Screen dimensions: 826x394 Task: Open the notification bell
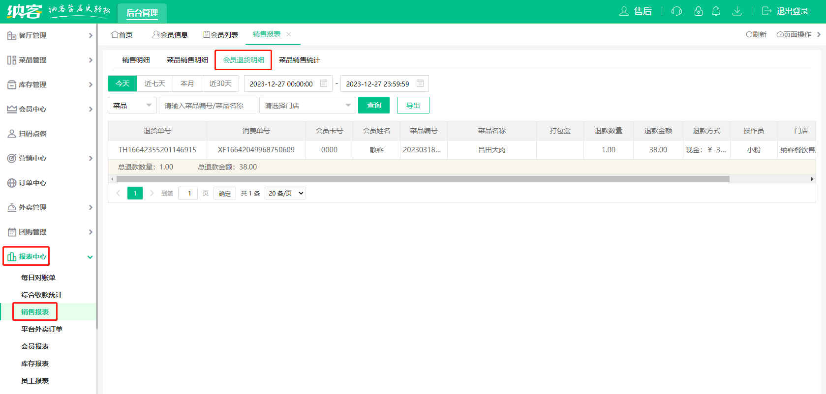tap(716, 11)
